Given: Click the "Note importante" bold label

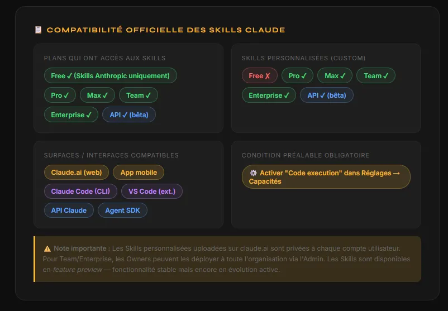Looking at the screenshot, I should (x=82, y=248).
